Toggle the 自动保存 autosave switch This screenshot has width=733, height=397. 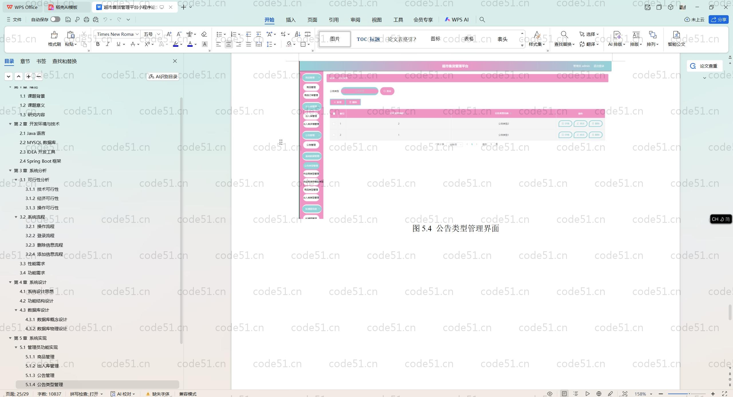pos(55,19)
